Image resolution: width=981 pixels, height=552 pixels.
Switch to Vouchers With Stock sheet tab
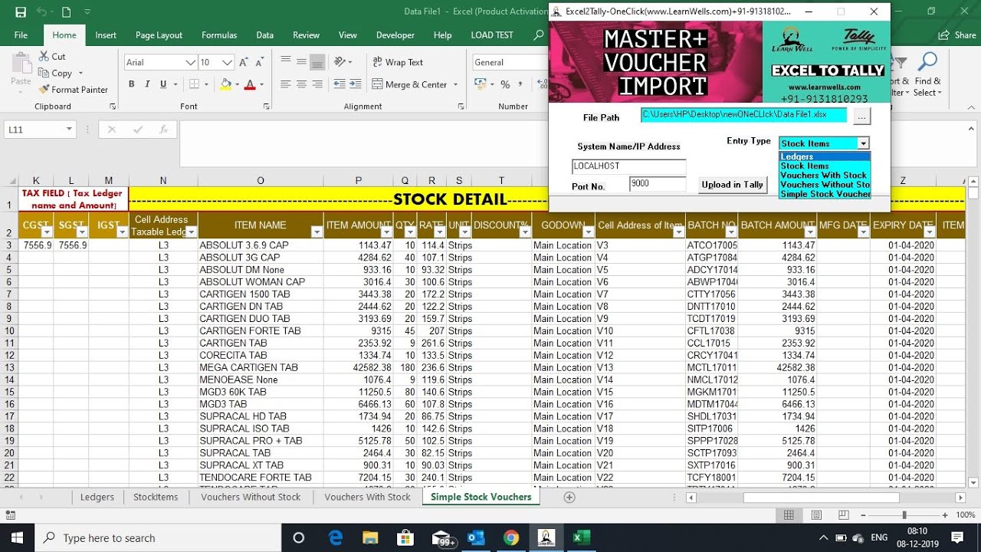367,497
